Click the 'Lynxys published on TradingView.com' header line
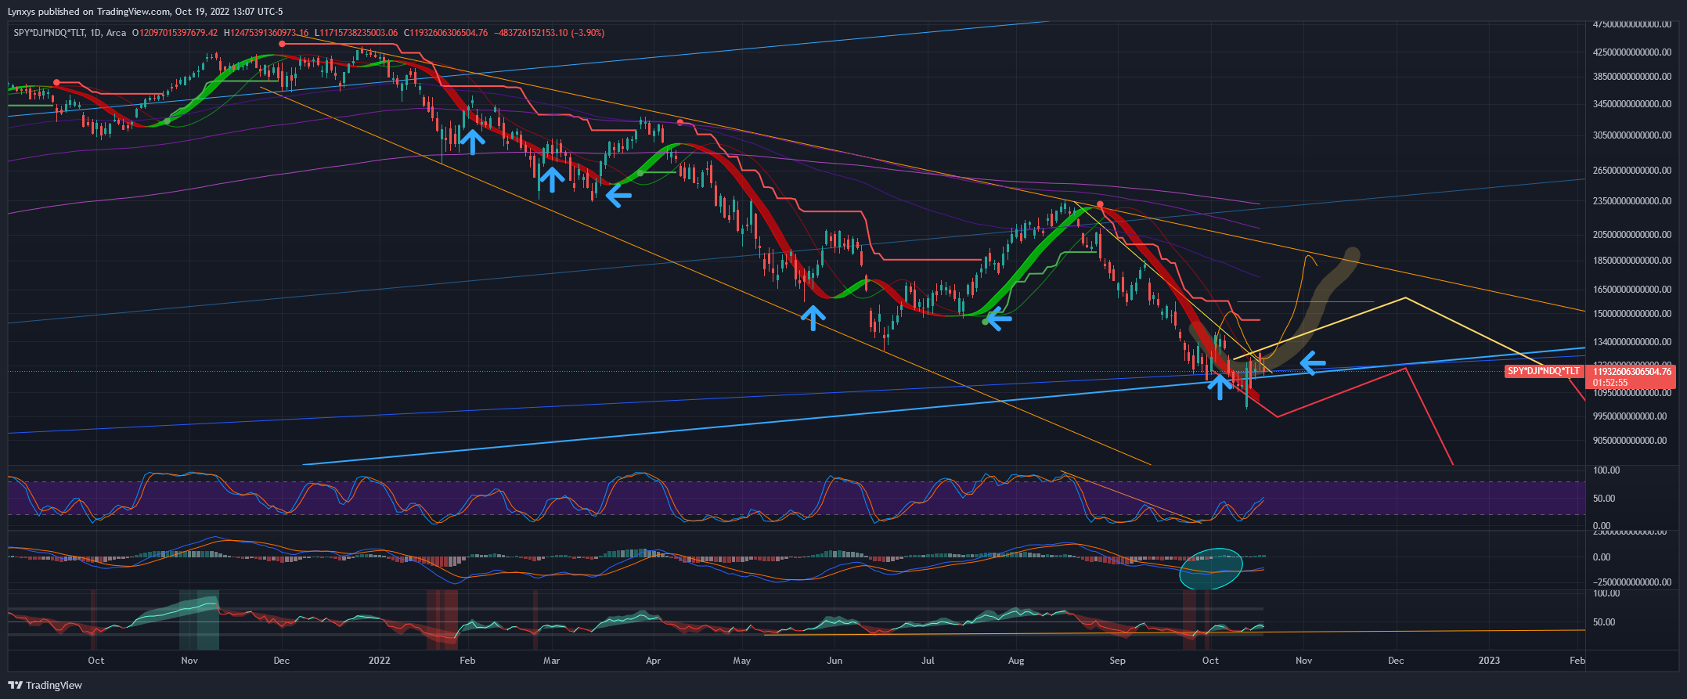The width and height of the screenshot is (1687, 699). [x=146, y=12]
